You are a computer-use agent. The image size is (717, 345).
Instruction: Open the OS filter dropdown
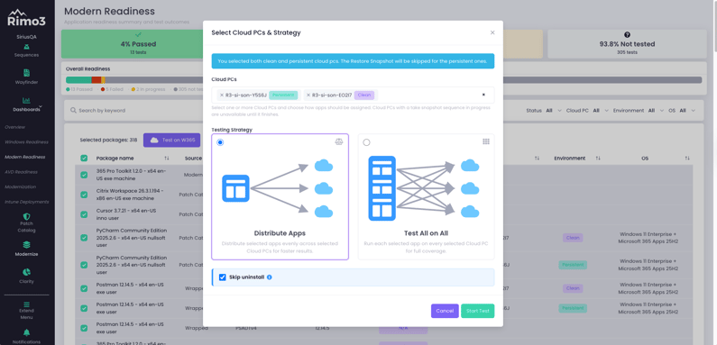coord(682,111)
